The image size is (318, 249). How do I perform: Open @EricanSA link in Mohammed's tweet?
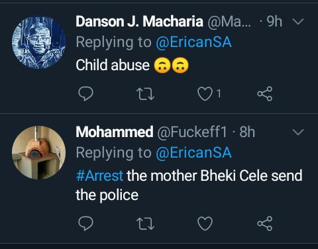[193, 152]
